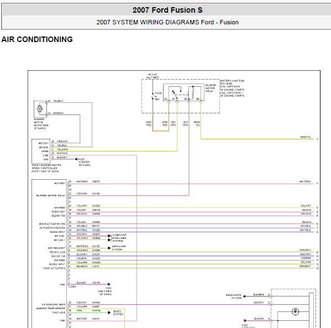Image resolution: width=331 pixels, height=328 pixels.
Task: Click the 'RUN/START' pin label
Action: [x=59, y=212]
